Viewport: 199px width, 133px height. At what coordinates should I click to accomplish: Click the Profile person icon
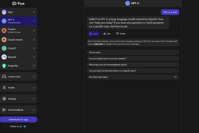coord(4,88)
